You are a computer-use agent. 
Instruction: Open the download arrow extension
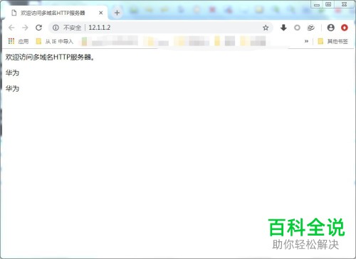click(283, 28)
